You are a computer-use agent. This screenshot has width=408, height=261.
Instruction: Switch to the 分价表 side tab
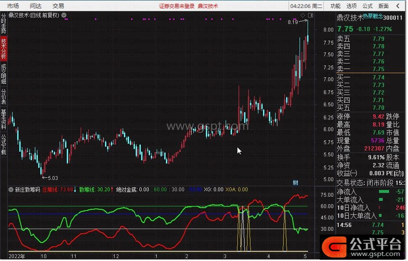click(4, 97)
